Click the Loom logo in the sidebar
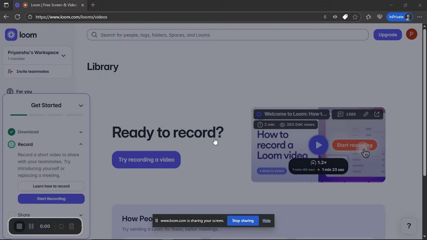 (21, 35)
